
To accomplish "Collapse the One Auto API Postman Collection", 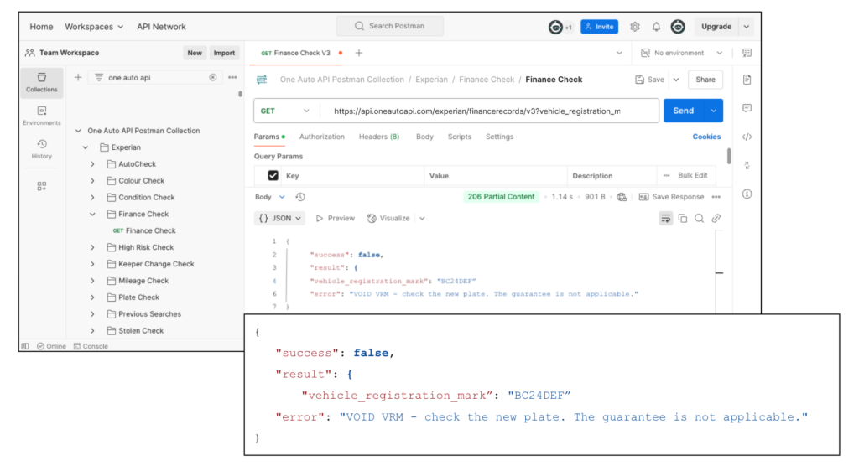I will pyautogui.click(x=78, y=131).
